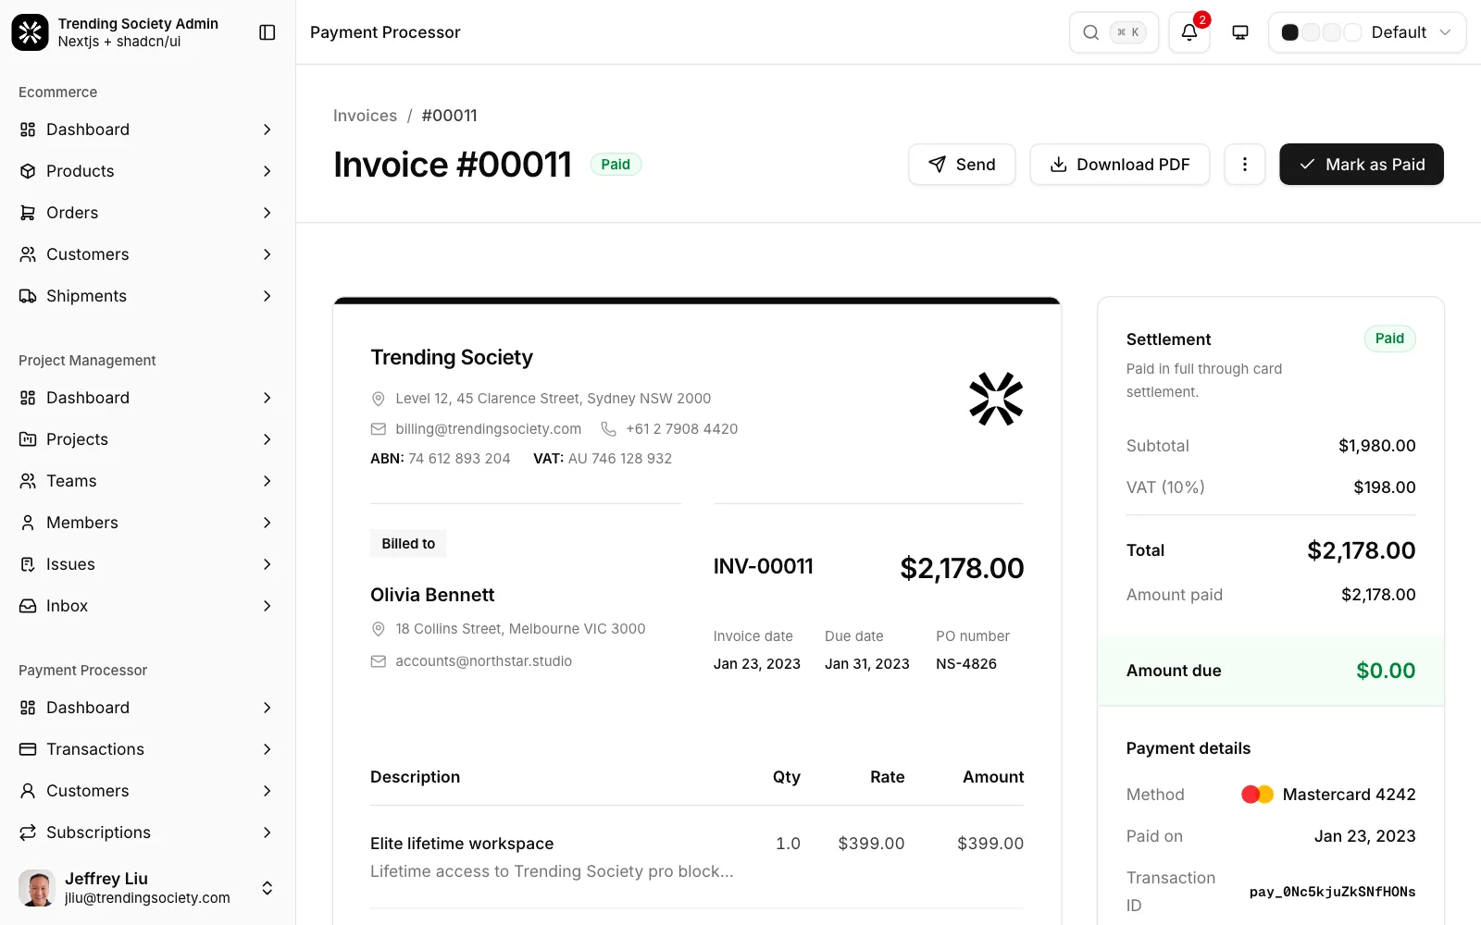Click the monitor display mode icon
The height and width of the screenshot is (925, 1481).
coord(1240,32)
